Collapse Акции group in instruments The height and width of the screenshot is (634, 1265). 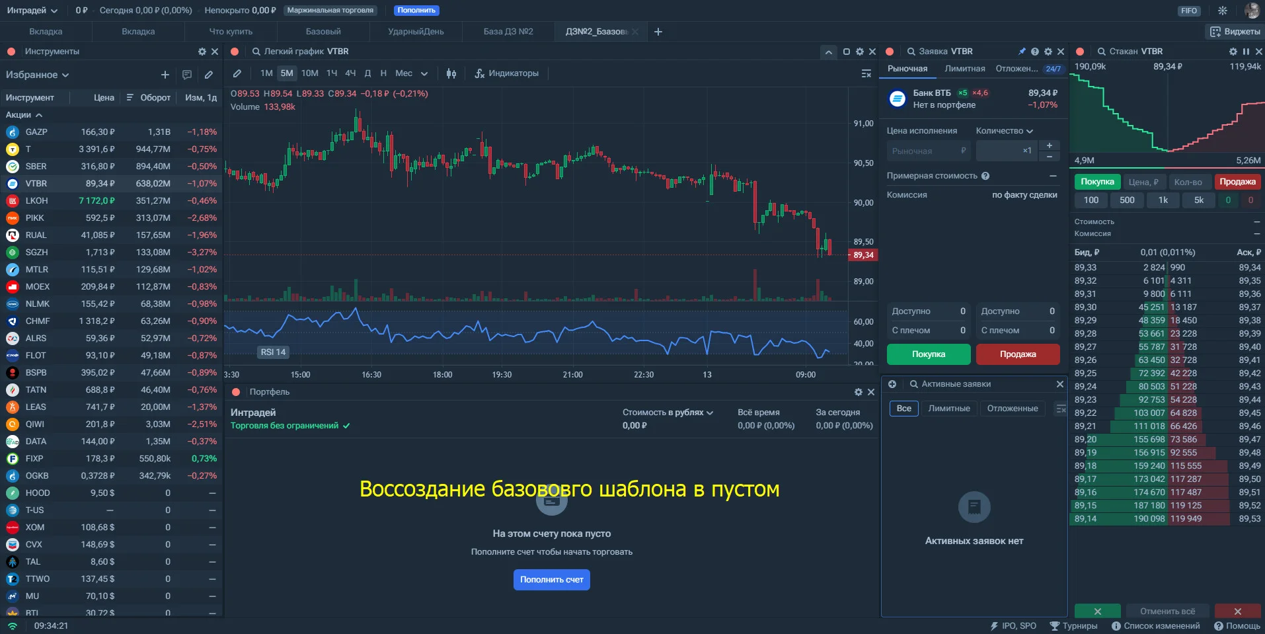tap(24, 115)
